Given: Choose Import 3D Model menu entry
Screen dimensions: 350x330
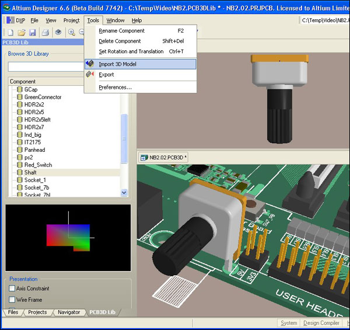Looking at the screenshot, I should 141,64.
